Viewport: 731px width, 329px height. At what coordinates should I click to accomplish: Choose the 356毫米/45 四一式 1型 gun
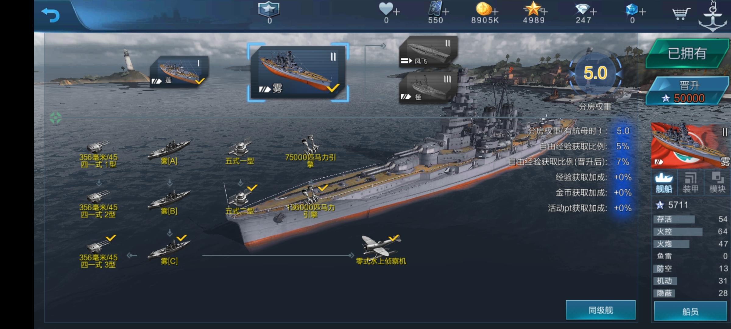pyautogui.click(x=98, y=154)
